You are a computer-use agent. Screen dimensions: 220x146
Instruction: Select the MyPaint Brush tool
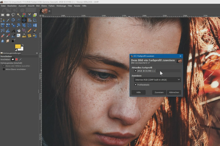coord(19,36)
